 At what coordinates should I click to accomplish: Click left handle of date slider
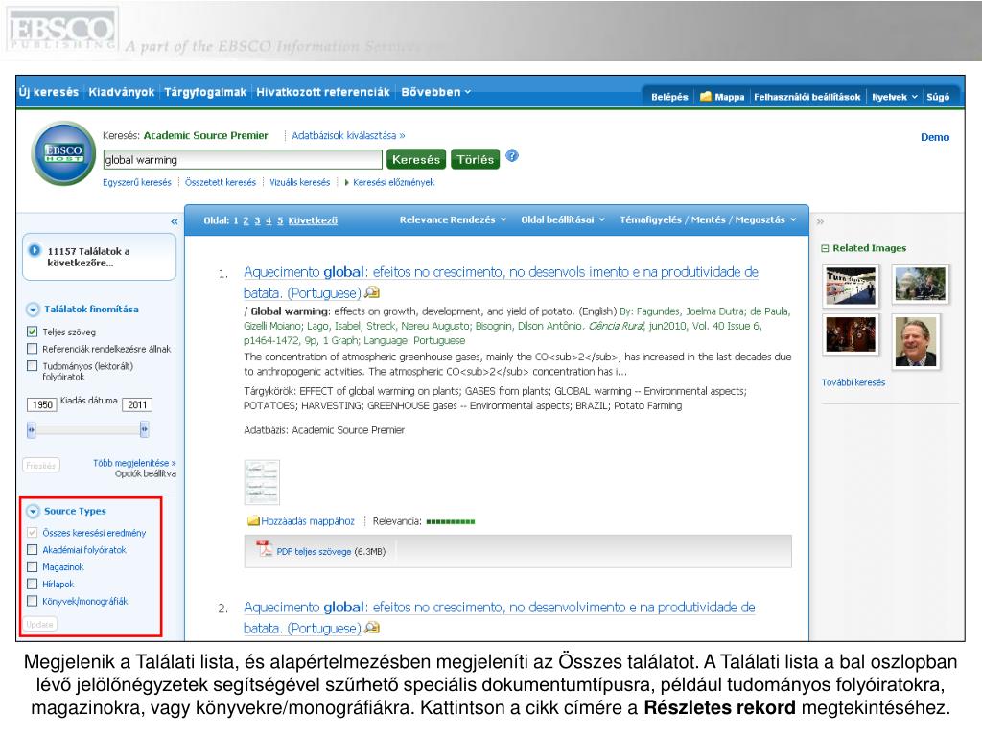(x=32, y=429)
